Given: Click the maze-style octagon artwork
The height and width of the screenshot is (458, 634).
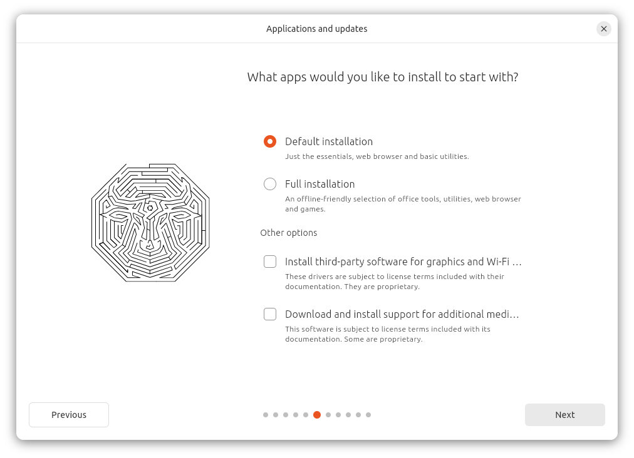Looking at the screenshot, I should [150, 223].
